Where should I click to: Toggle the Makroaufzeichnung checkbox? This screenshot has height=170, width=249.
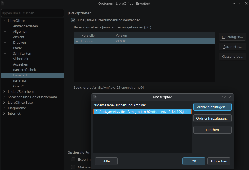pyautogui.click(x=73, y=167)
